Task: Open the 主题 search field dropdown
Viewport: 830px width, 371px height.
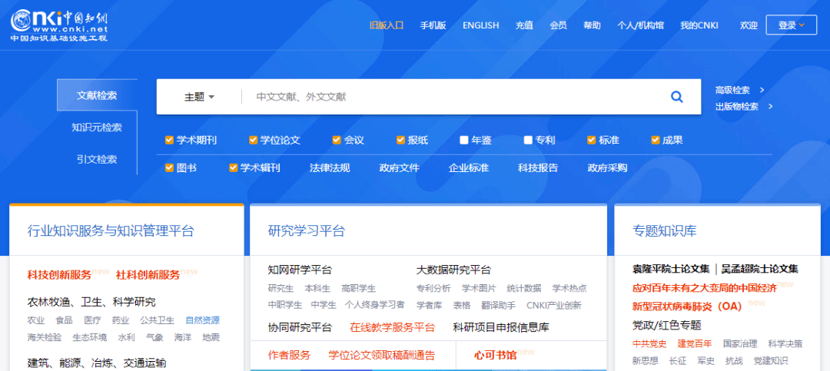Action: [x=199, y=97]
